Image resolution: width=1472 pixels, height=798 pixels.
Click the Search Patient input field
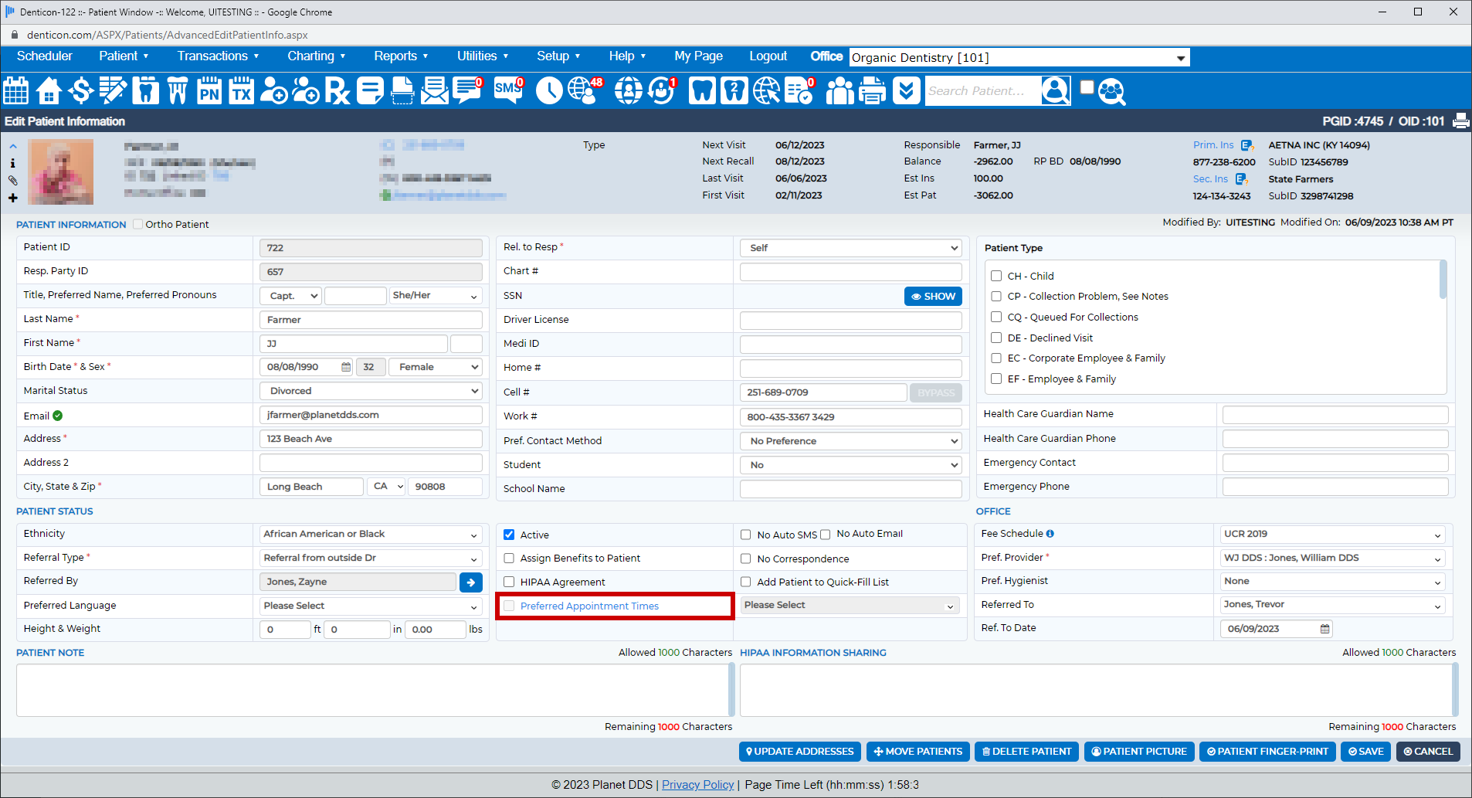[982, 91]
